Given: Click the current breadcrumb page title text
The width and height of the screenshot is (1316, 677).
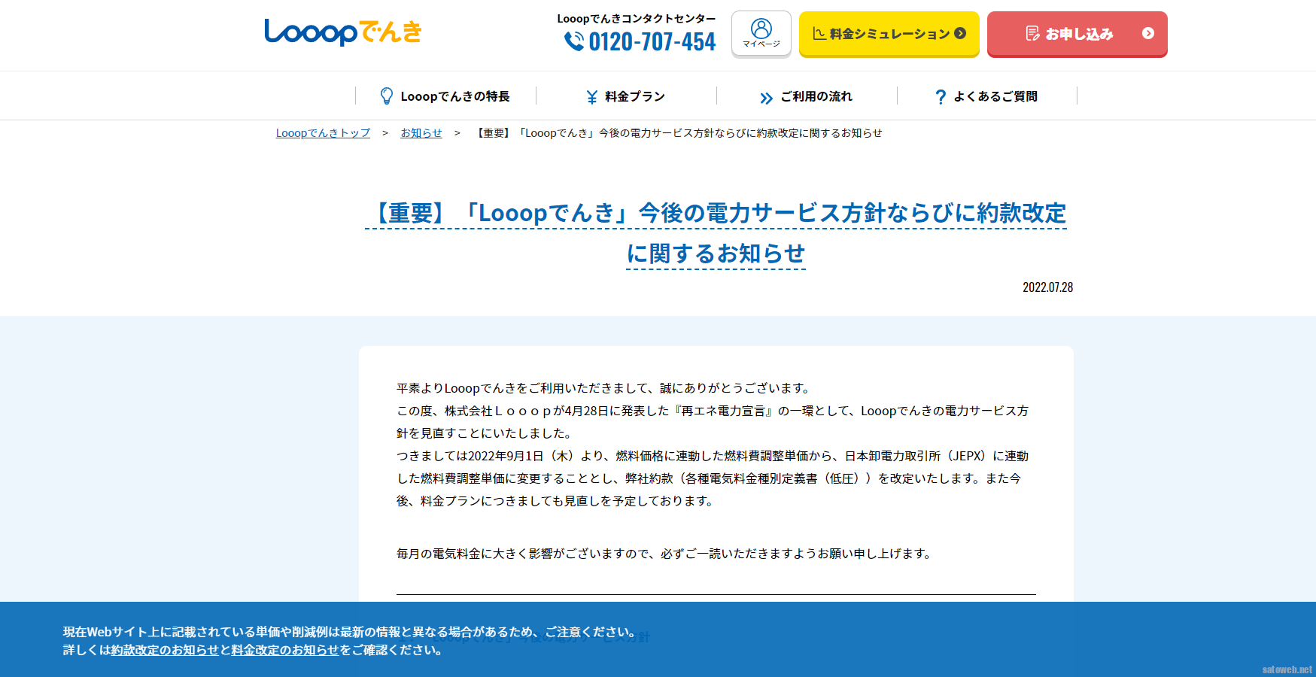Looking at the screenshot, I should pyautogui.click(x=677, y=133).
